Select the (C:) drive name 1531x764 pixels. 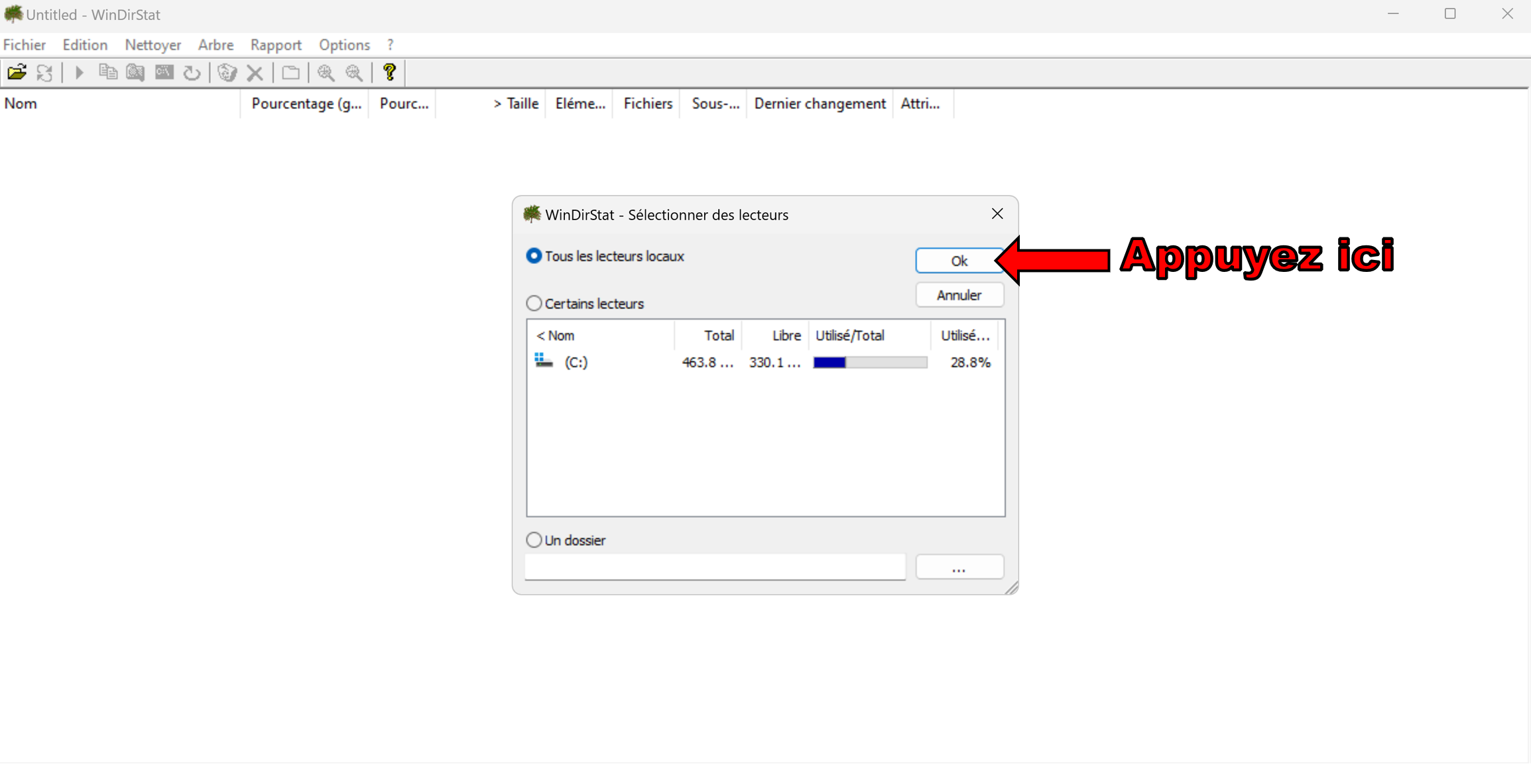pos(576,362)
